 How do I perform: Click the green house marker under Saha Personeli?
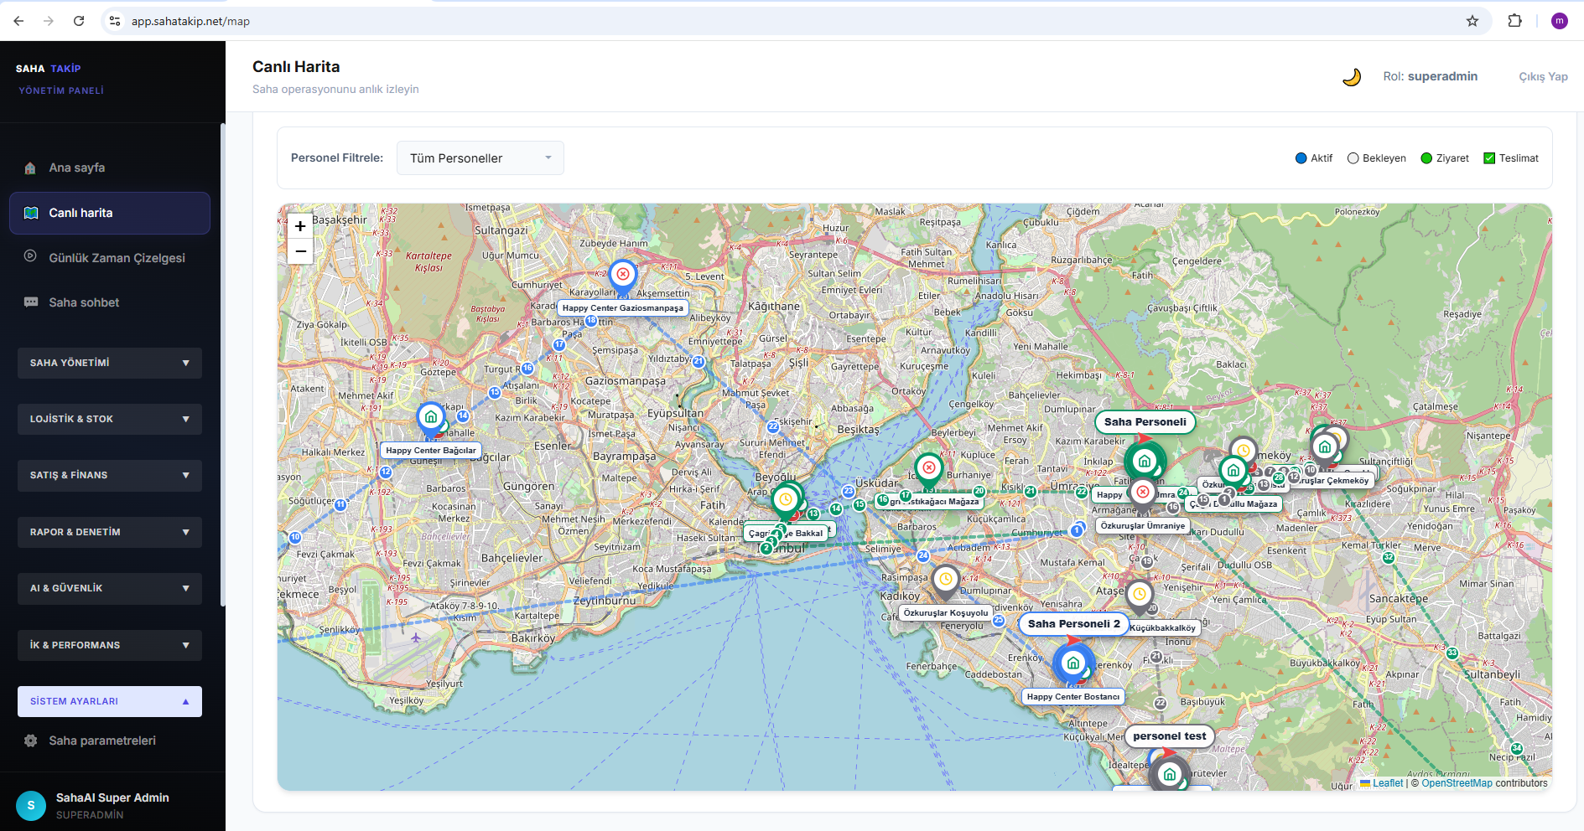coord(1144,462)
